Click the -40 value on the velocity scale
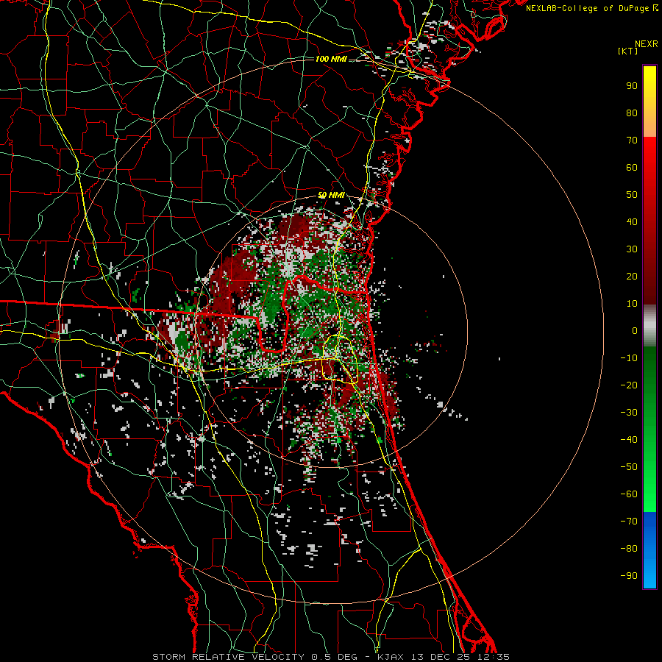Viewport: 662px width, 662px height. coord(629,440)
